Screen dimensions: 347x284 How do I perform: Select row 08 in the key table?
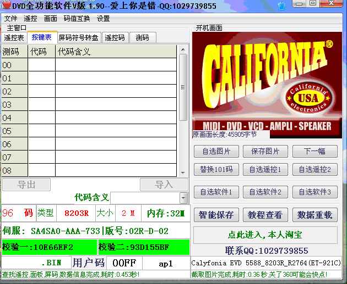[x=89, y=170]
